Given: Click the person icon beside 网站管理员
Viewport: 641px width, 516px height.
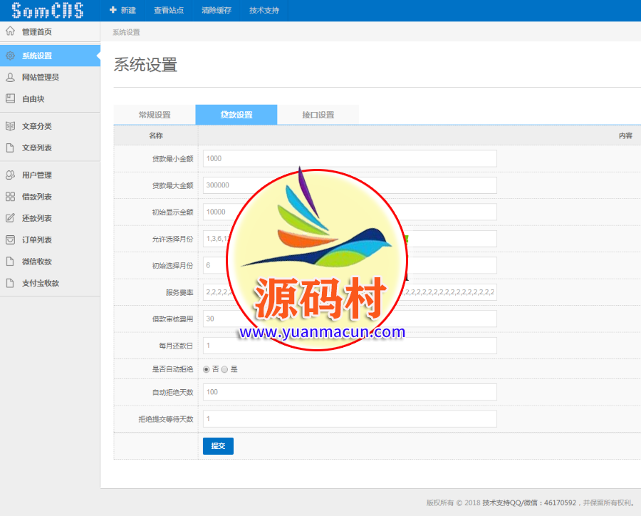Looking at the screenshot, I should 10,77.
